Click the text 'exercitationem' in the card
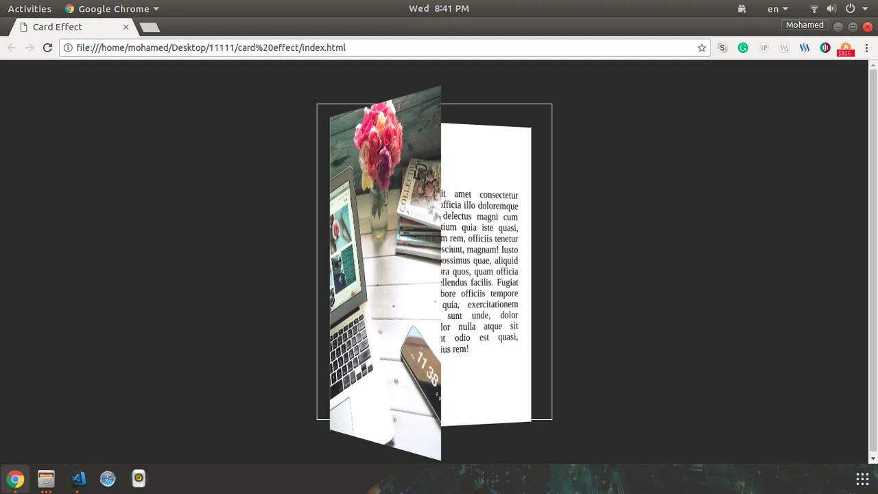878x494 pixels. [493, 305]
